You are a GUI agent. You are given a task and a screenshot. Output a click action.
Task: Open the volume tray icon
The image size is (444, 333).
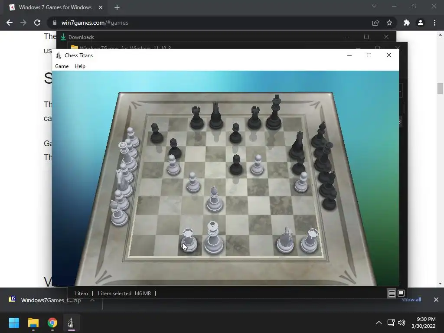402,323
